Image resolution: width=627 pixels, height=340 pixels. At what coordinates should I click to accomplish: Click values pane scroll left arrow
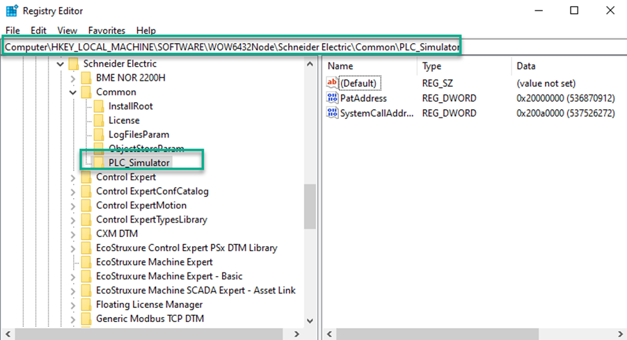(330, 334)
